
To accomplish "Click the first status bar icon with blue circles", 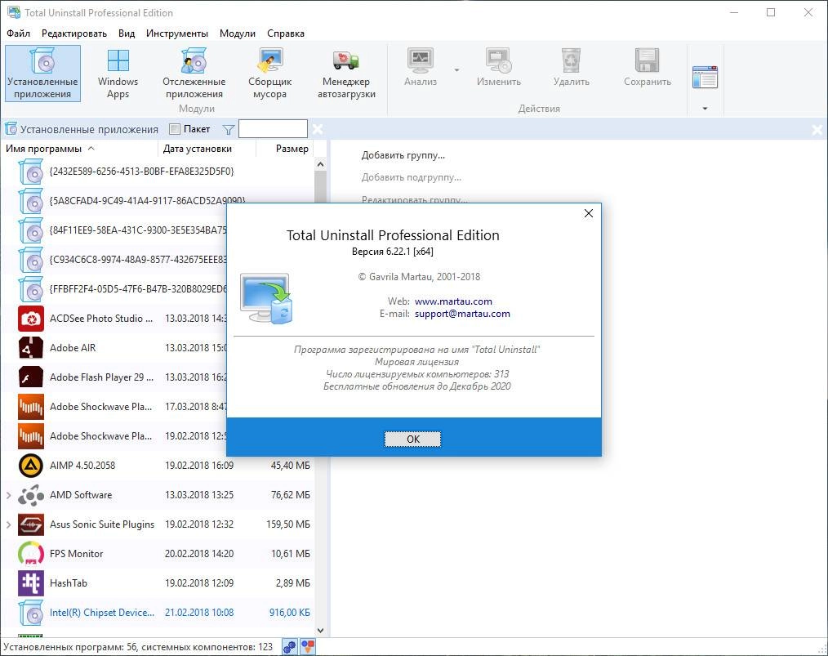I will coord(289,646).
